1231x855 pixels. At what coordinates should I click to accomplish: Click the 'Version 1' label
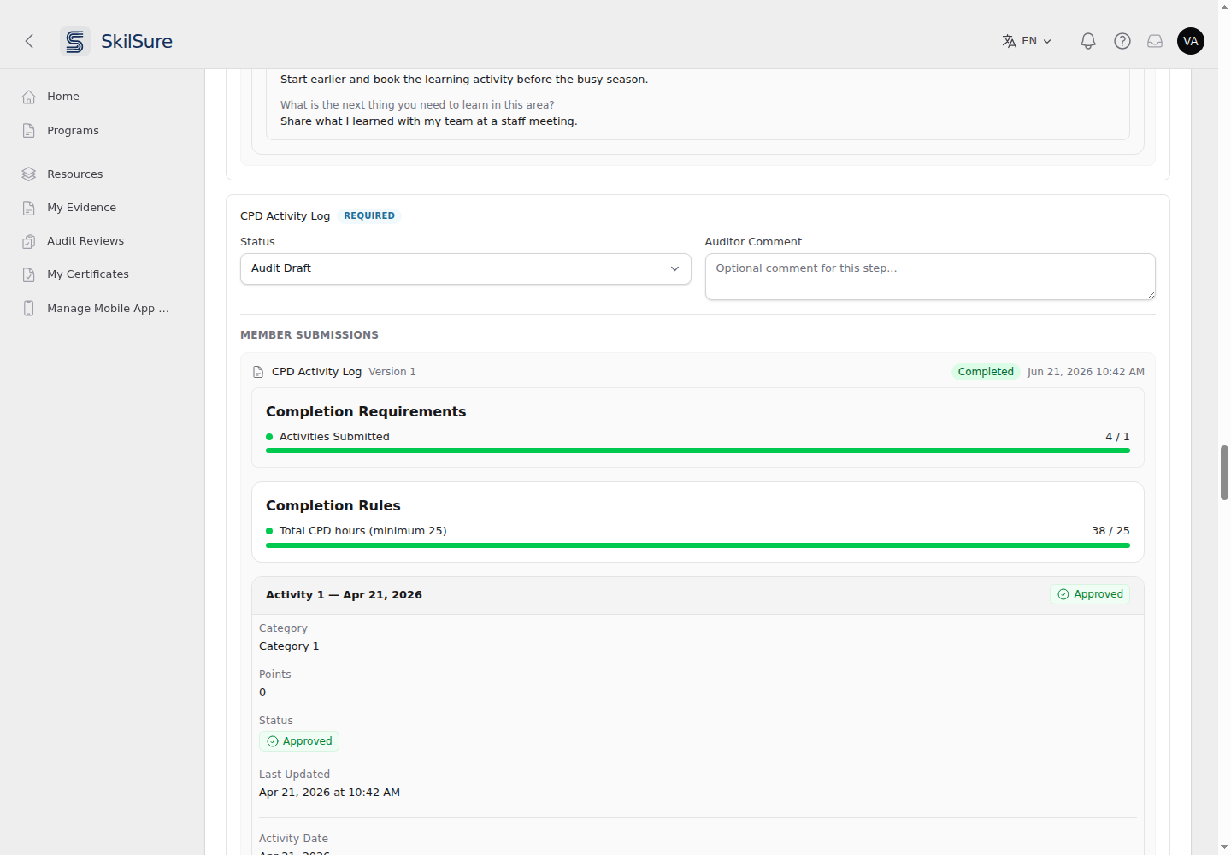coord(392,372)
